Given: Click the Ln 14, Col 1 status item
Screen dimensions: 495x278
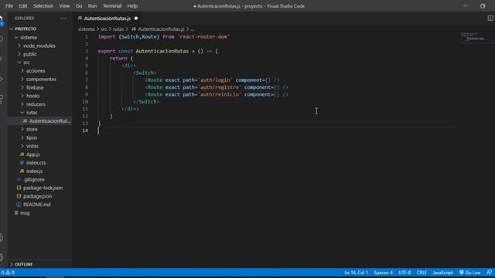Looking at the screenshot, I should [356, 273].
